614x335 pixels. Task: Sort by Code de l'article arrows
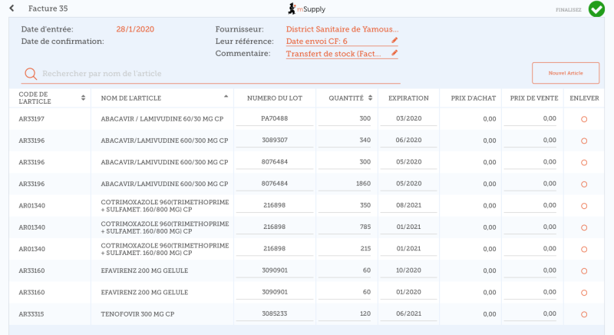point(83,98)
